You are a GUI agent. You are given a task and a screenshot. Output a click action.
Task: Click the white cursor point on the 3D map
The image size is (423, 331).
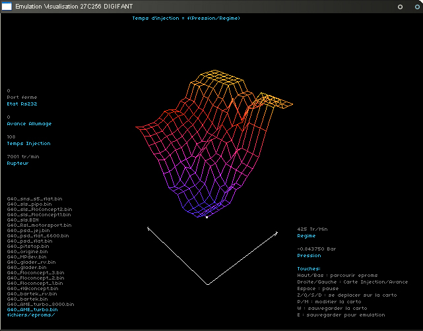(207, 216)
